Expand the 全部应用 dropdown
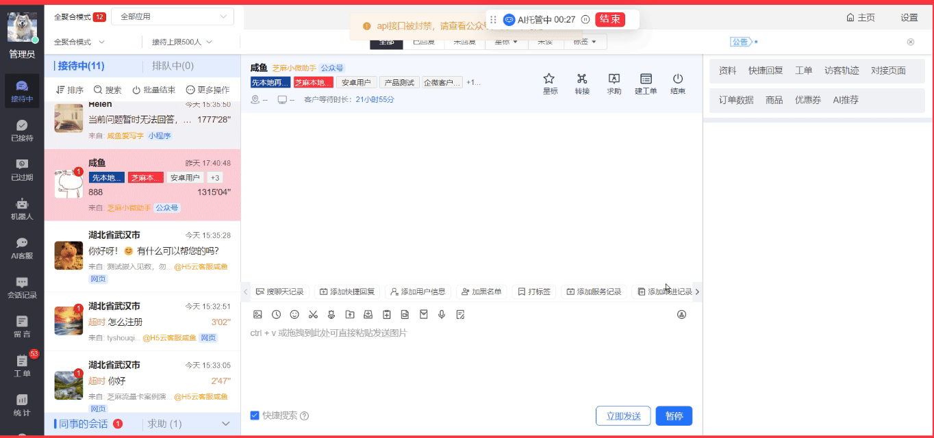 172,15
